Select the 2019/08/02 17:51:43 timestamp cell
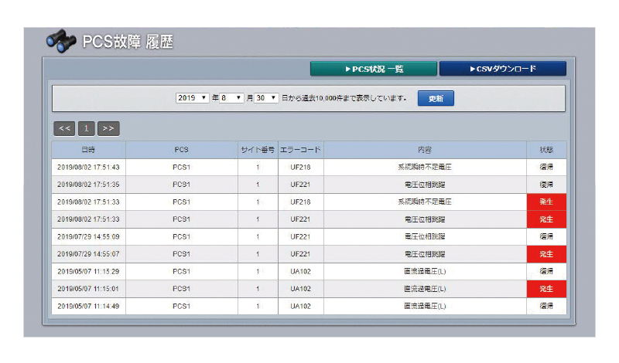The image size is (619, 363). click(x=88, y=167)
